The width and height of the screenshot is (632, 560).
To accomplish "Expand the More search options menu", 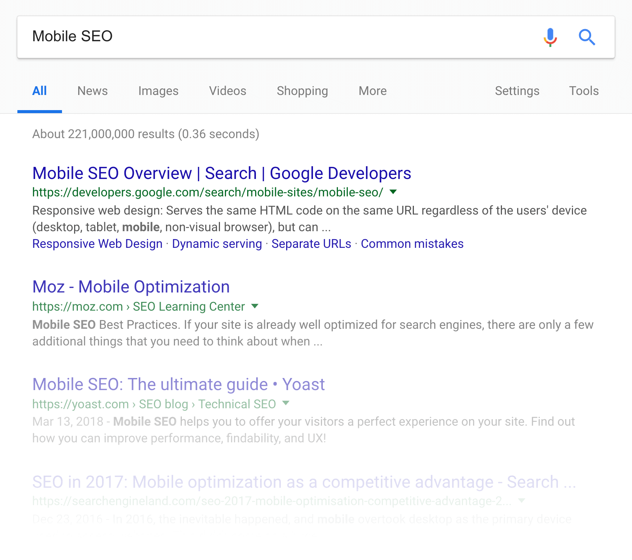I will coord(373,91).
